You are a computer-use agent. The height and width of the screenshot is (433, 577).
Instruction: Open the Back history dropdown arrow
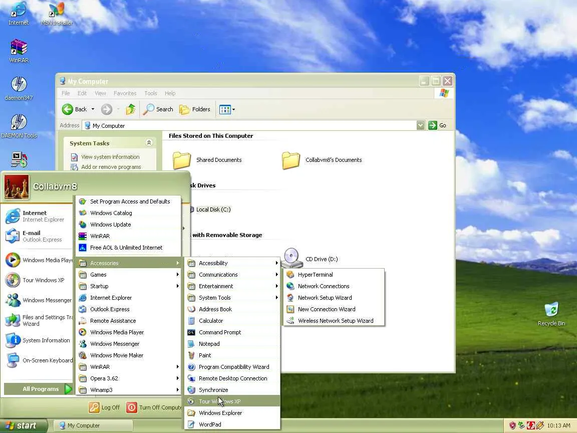click(93, 109)
